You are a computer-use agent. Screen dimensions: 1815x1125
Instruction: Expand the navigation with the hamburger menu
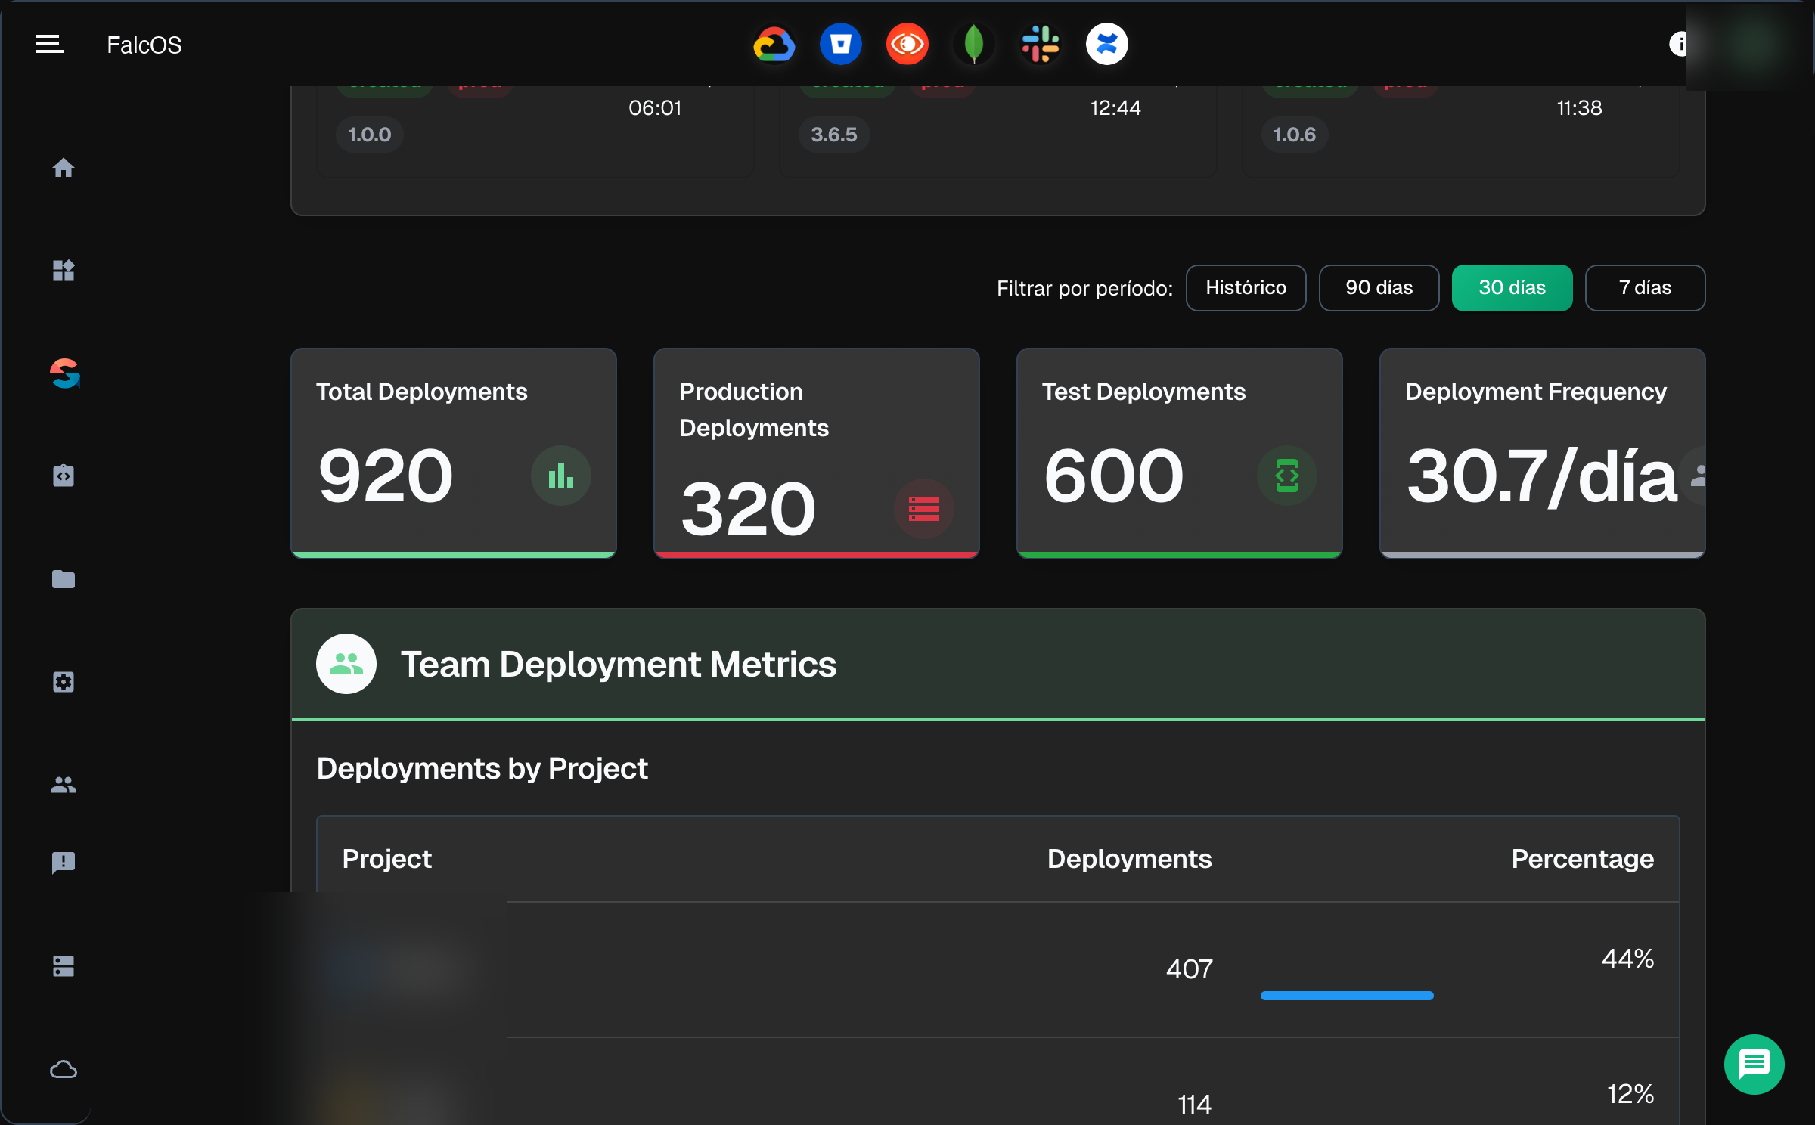(x=49, y=44)
